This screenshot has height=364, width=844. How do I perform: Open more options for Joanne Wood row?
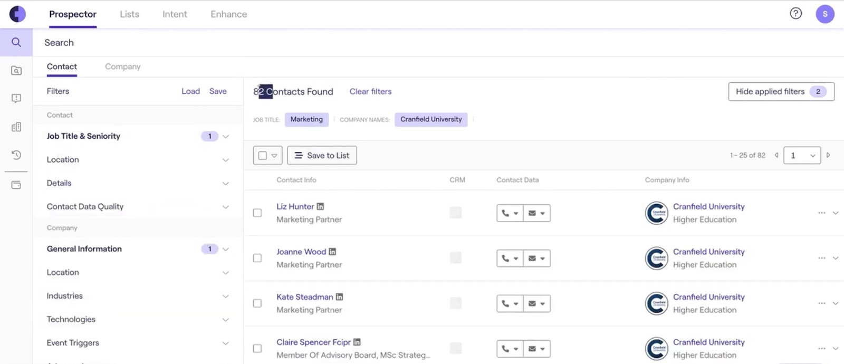pos(822,258)
